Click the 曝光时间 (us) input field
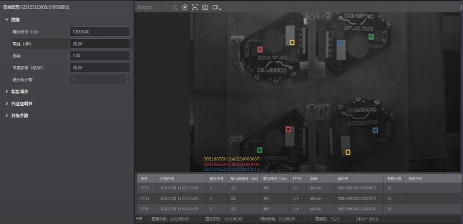463x224 pixels. point(100,31)
